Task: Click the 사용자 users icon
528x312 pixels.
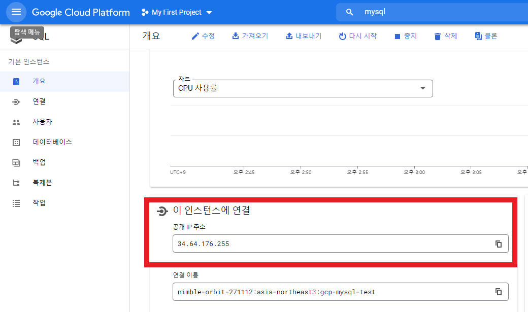Action: [16, 121]
